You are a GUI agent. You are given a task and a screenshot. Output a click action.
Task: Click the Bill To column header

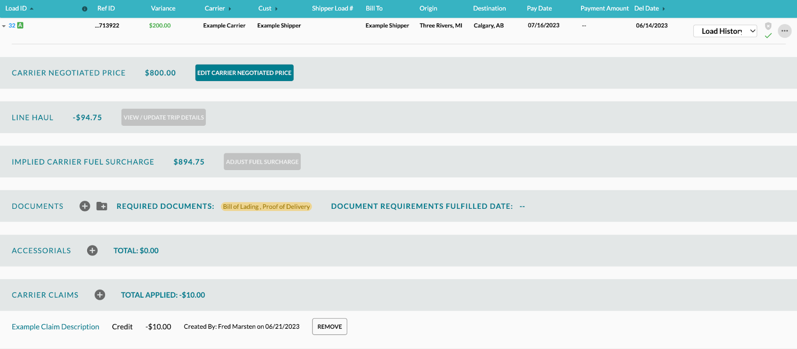pos(374,8)
